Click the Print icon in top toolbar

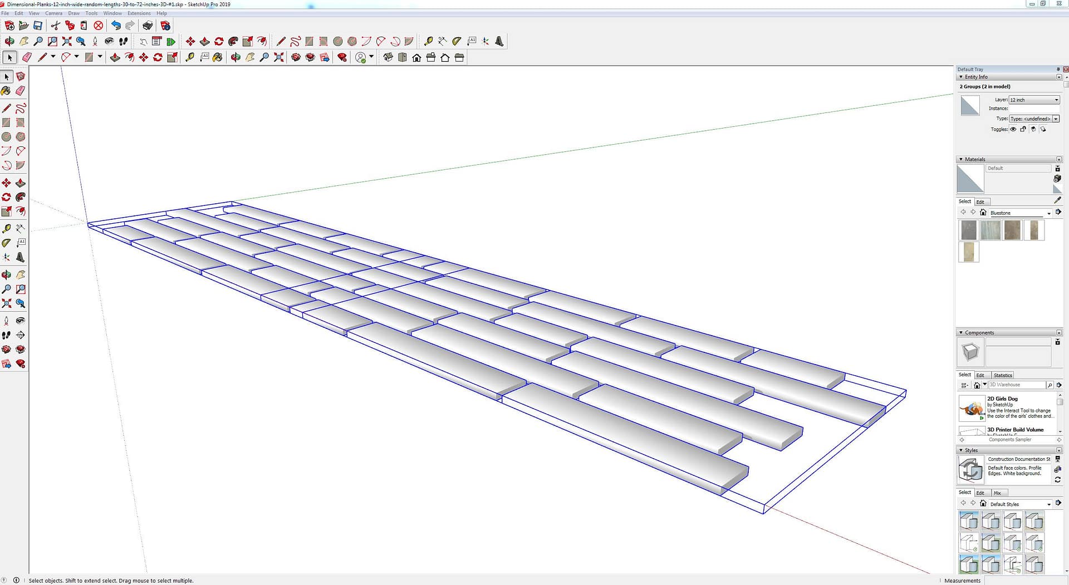148,26
